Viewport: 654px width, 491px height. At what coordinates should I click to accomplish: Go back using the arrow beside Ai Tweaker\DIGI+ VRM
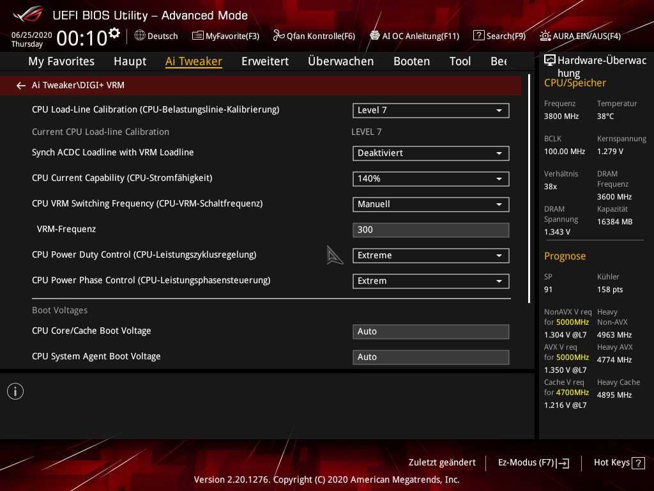(21, 86)
